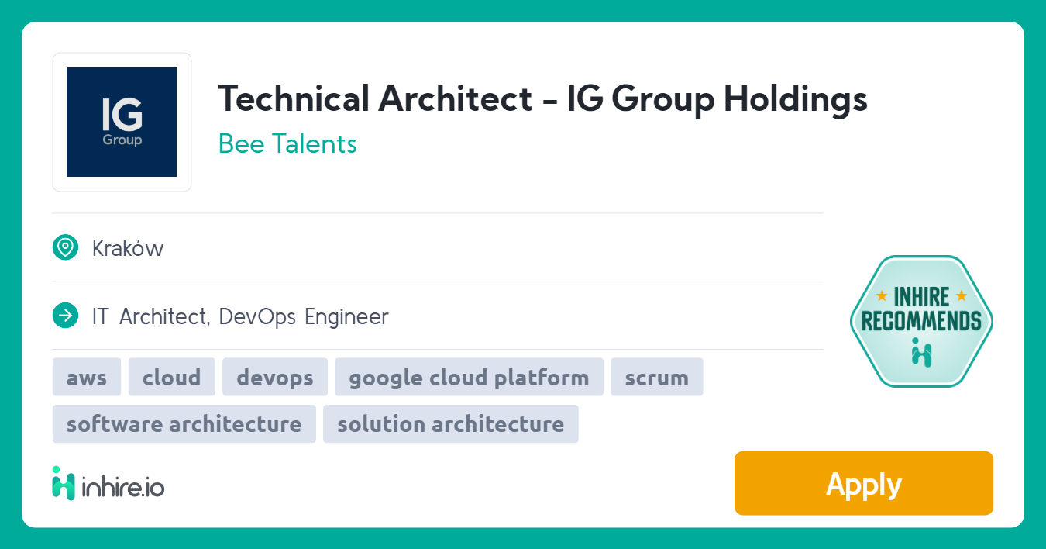Open the inhire.io logo at the bottom
Screen dimensions: 1046x549
[x=108, y=484]
